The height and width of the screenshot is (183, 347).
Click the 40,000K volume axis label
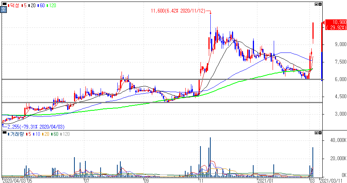click(x=338, y=140)
